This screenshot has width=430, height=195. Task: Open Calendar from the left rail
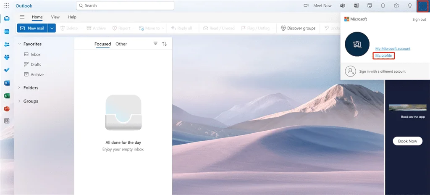[x=7, y=32]
